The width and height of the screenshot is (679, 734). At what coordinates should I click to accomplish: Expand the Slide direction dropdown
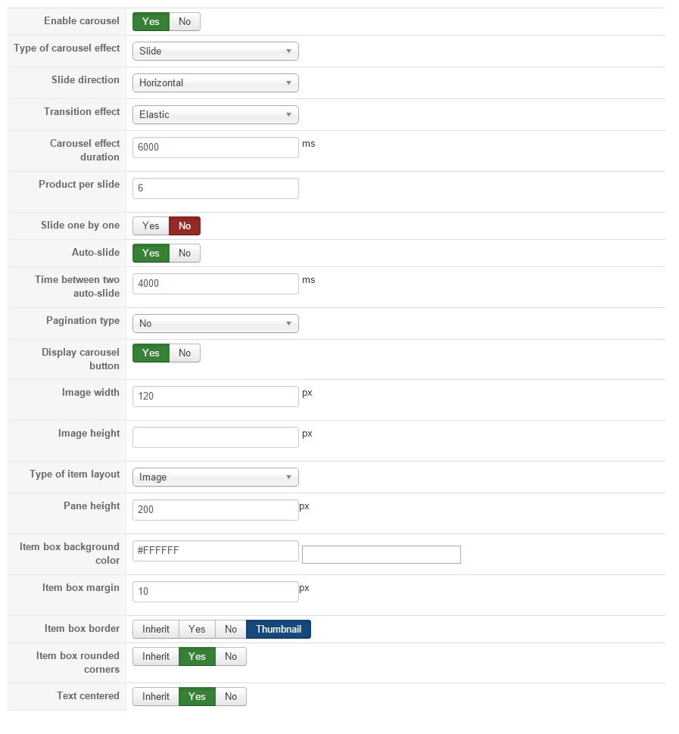(x=216, y=83)
